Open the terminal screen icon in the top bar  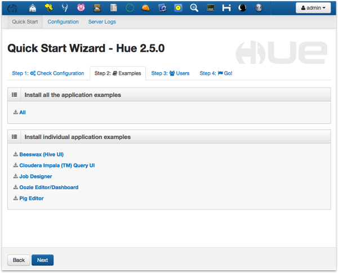pyautogui.click(x=210, y=8)
